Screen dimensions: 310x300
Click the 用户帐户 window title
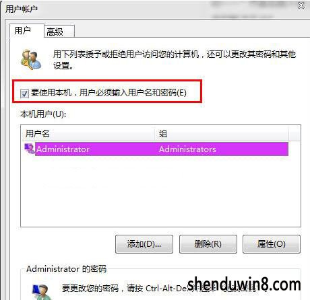click(22, 9)
